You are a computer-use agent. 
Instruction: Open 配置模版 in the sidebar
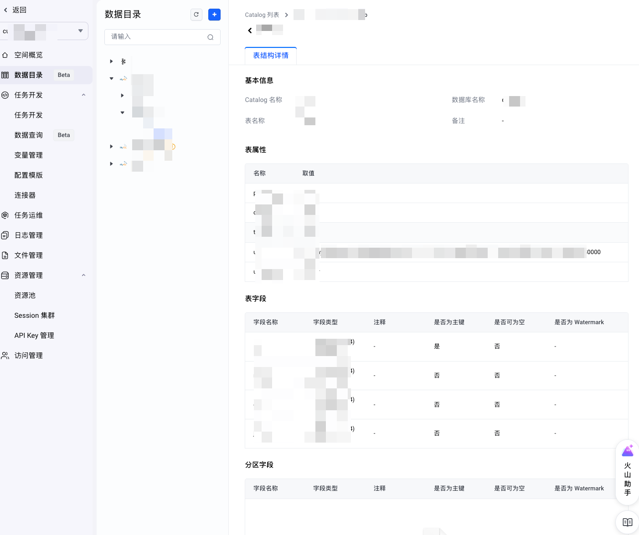(29, 175)
